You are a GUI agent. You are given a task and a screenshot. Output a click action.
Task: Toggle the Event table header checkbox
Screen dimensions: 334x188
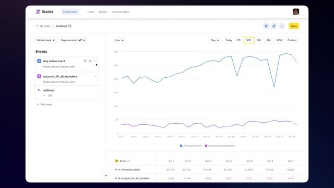click(x=116, y=161)
